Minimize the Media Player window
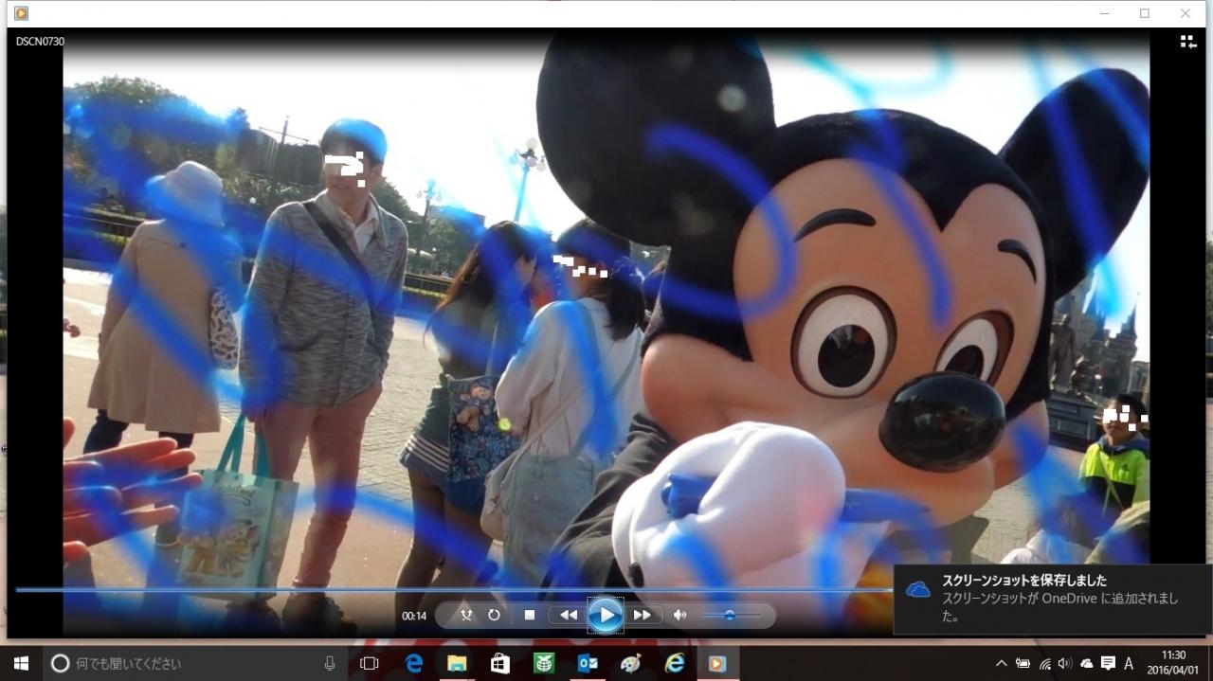 (x=1105, y=13)
